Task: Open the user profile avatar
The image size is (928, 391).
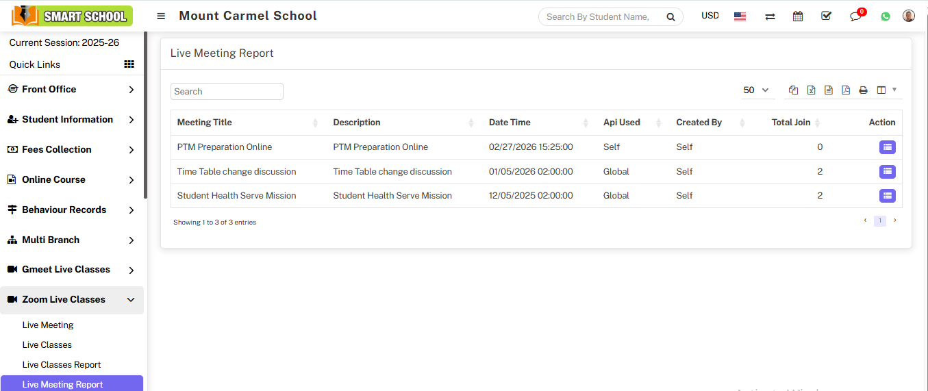Action: tap(909, 16)
